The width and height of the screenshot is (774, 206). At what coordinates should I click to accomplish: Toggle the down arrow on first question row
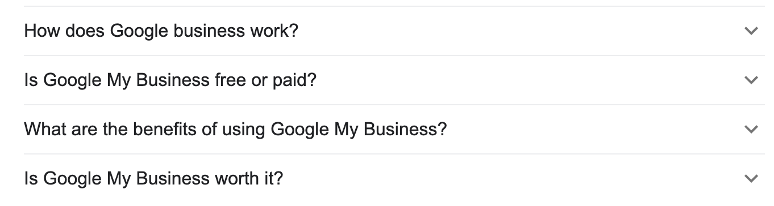coord(751,31)
